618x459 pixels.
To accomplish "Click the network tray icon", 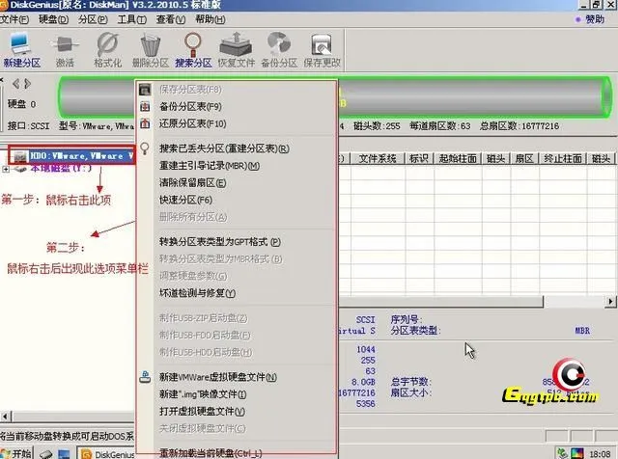I will click(563, 453).
